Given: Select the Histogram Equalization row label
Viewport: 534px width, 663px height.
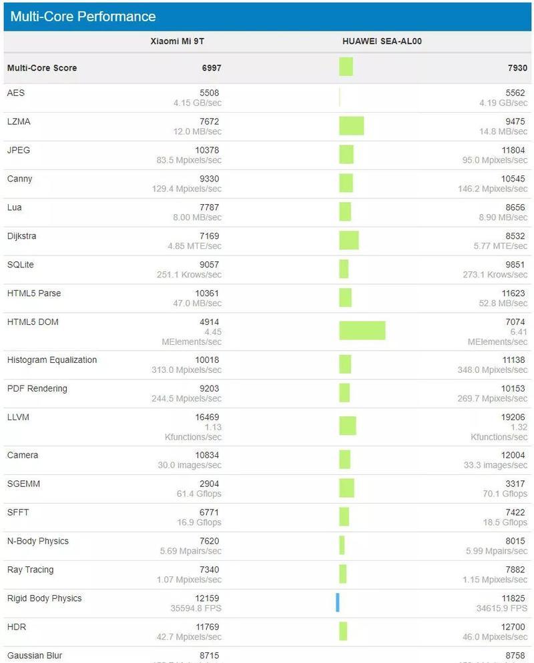Looking at the screenshot, I should (52, 360).
